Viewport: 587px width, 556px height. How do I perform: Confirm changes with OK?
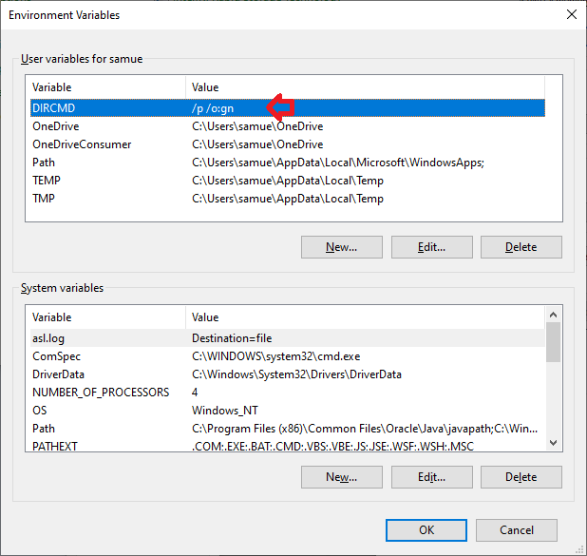click(426, 530)
